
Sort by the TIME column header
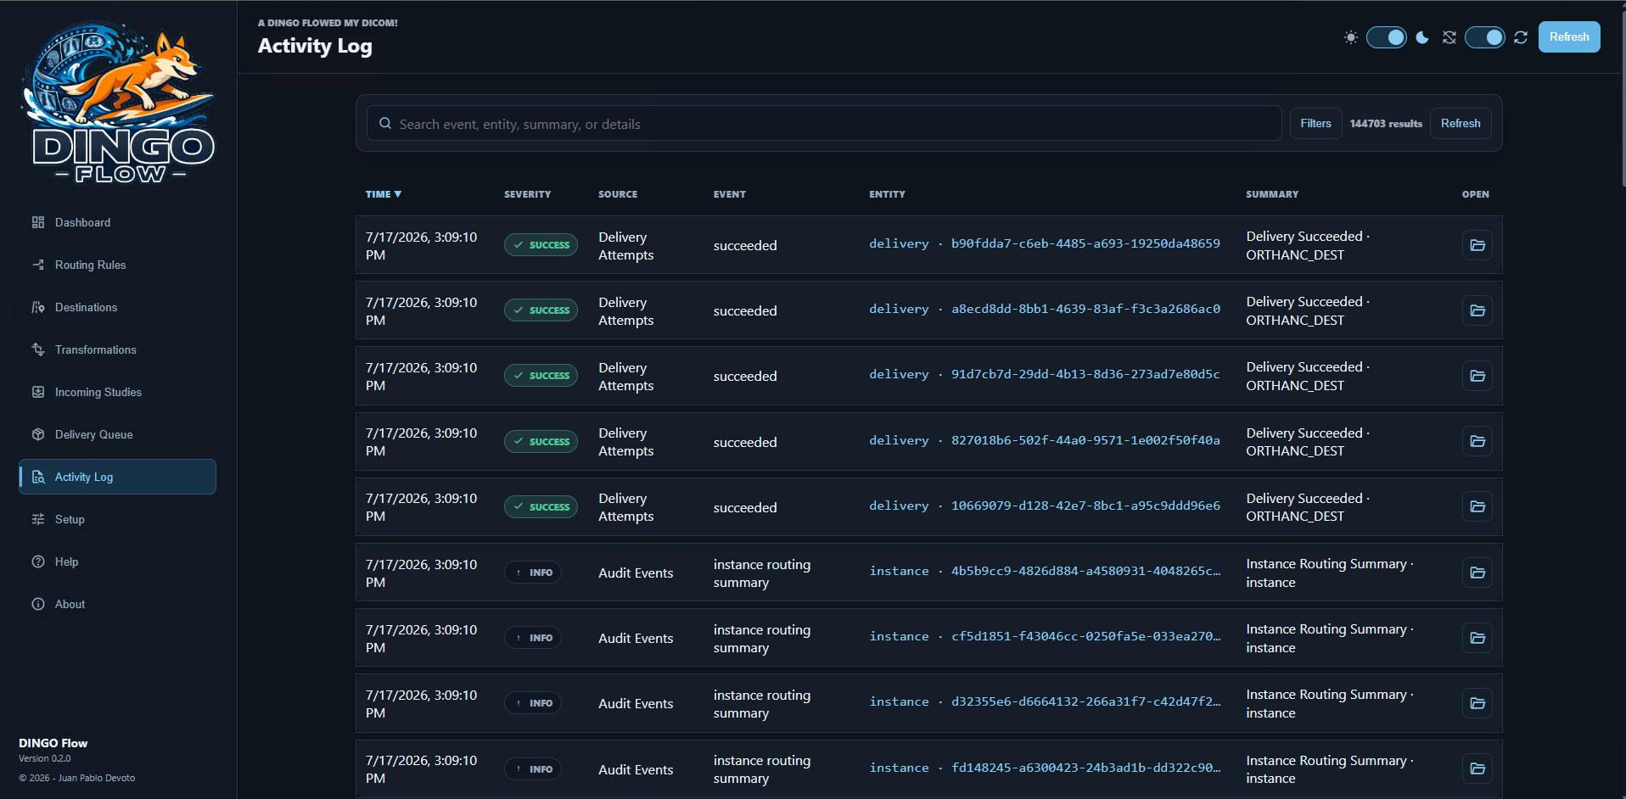click(383, 194)
